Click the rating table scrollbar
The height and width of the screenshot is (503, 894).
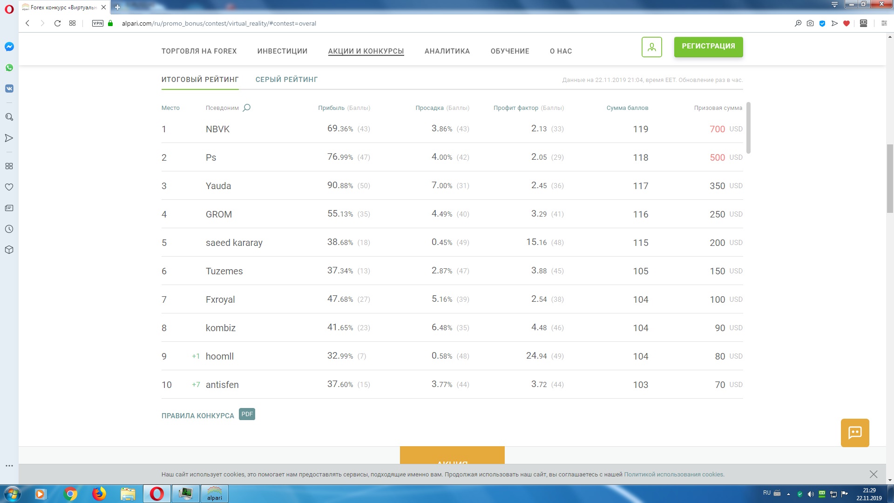748,127
